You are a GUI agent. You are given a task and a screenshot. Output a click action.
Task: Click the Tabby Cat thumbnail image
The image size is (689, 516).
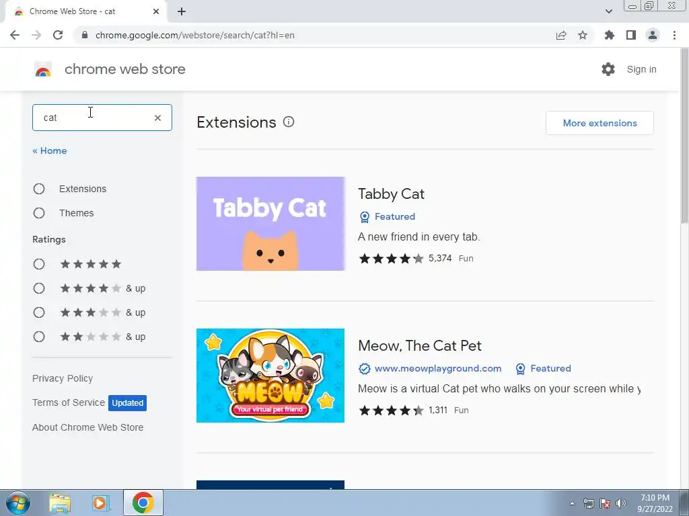[270, 224]
